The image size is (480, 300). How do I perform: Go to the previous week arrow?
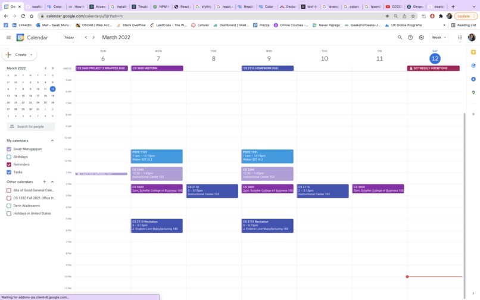[86, 37]
